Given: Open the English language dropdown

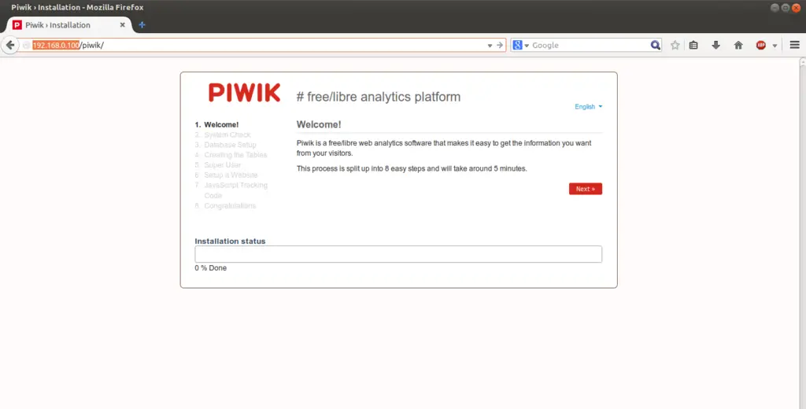Looking at the screenshot, I should coord(588,107).
